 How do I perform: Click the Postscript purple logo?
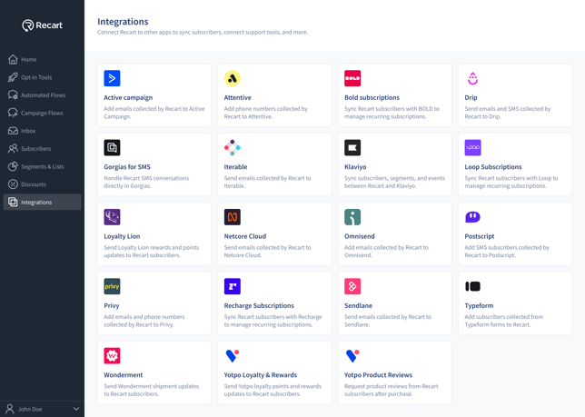(472, 217)
